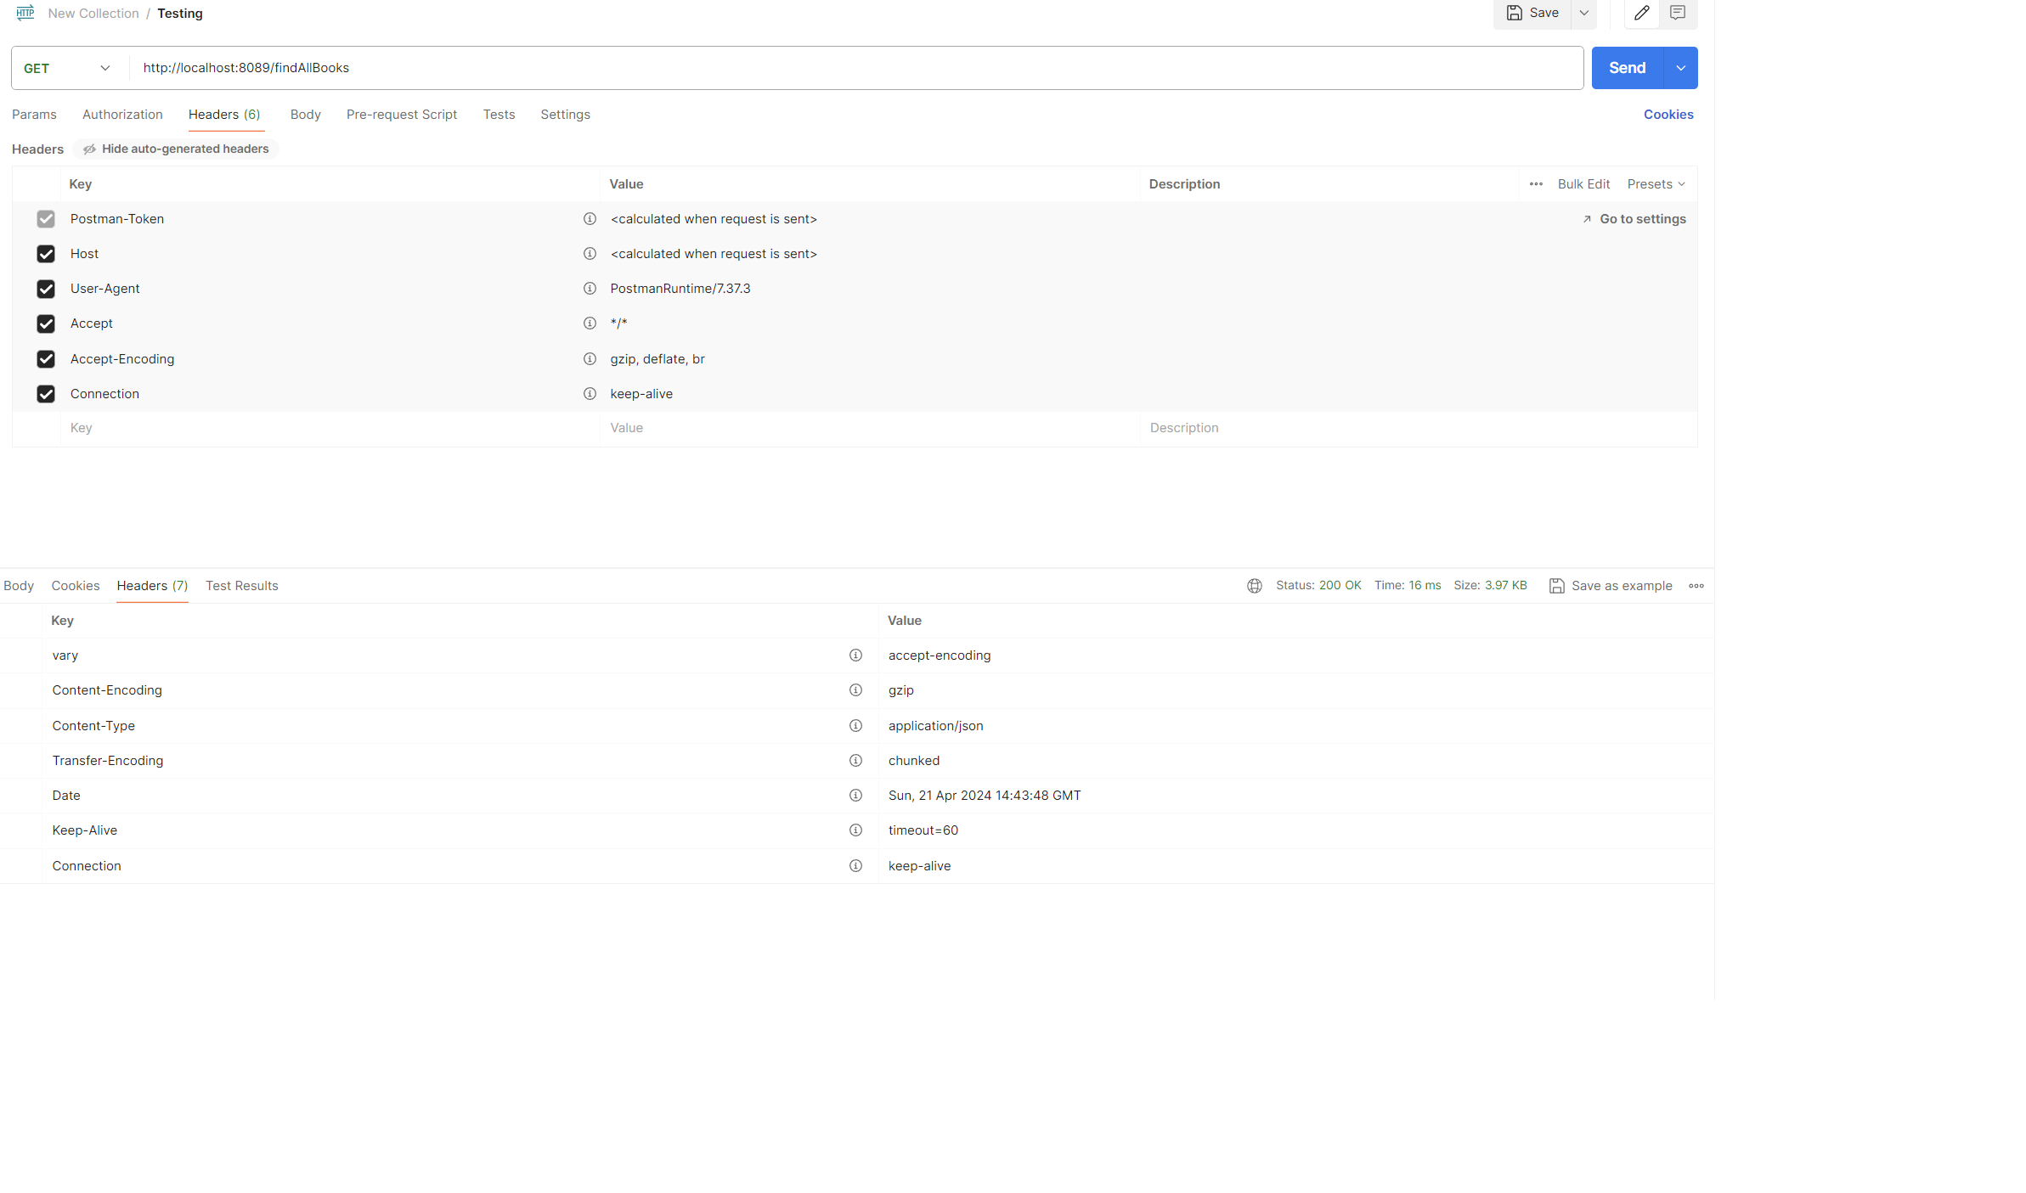The image size is (2026, 1193).
Task: Click the globe network icon
Action: pyautogui.click(x=1254, y=586)
